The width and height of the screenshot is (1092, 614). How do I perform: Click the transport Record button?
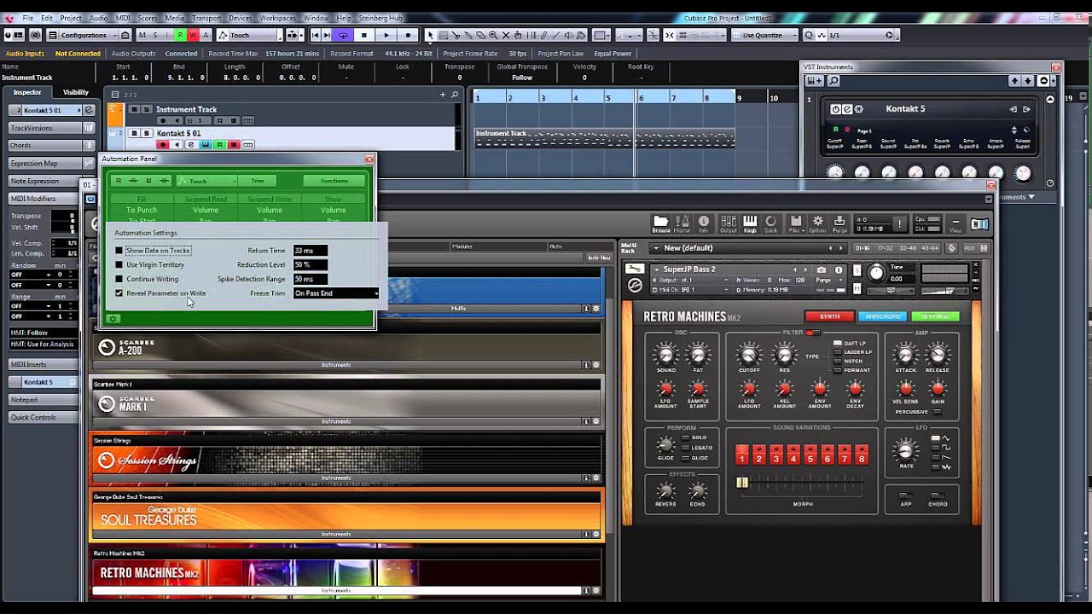point(408,35)
